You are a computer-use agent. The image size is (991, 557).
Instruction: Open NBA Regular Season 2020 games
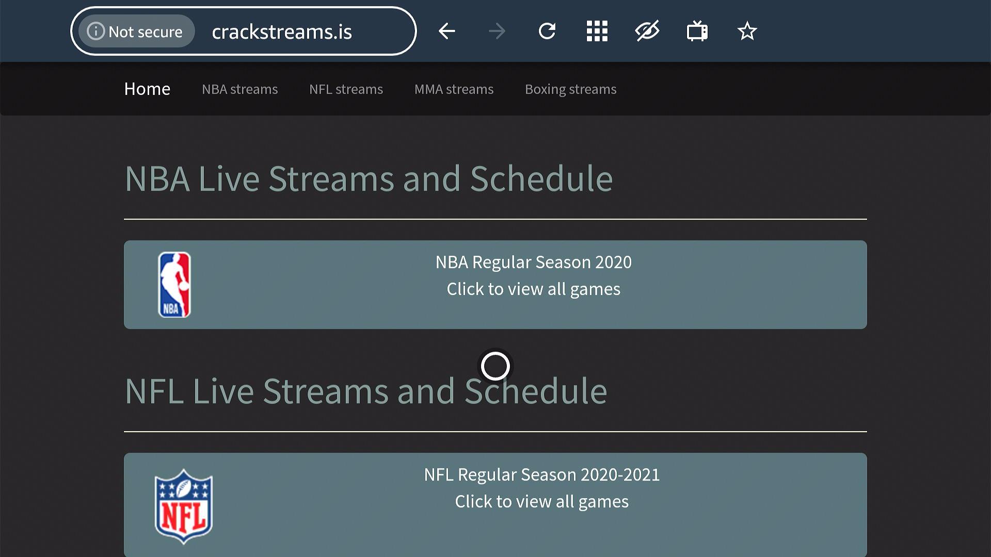pyautogui.click(x=533, y=275)
